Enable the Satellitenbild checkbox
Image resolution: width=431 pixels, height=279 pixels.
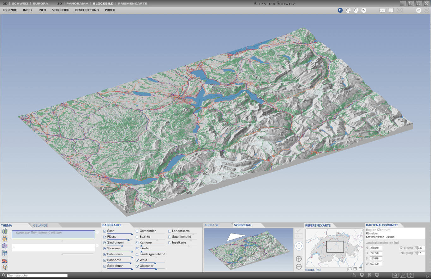click(x=170, y=237)
